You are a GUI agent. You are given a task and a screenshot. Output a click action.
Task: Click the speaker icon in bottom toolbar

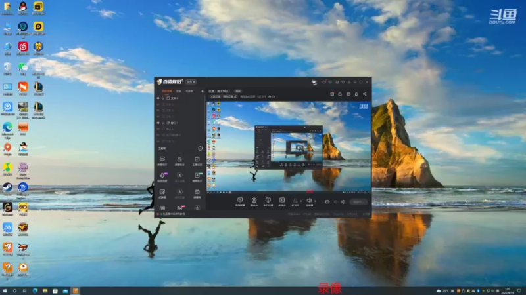point(309,202)
